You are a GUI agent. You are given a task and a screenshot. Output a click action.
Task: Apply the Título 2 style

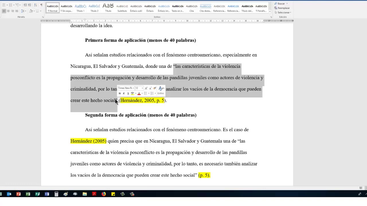click(94, 8)
